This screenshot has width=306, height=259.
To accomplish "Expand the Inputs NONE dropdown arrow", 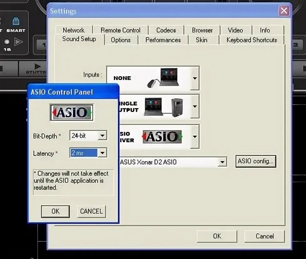I will tap(195, 78).
